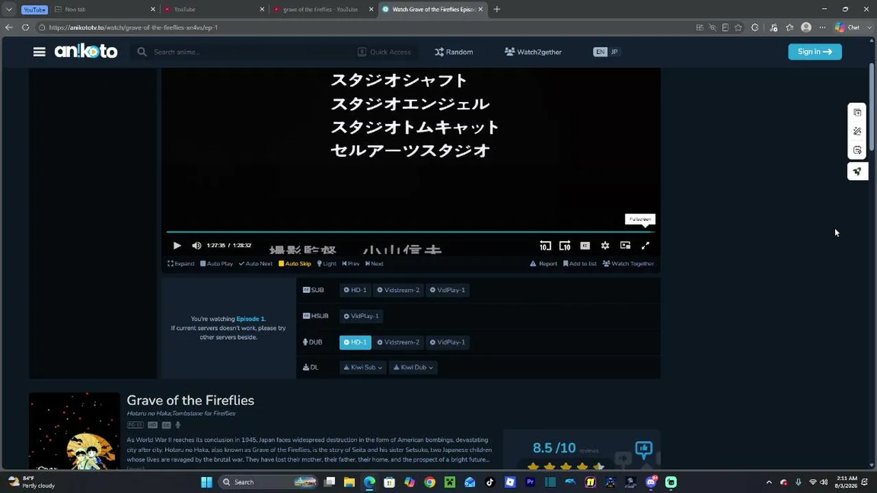This screenshot has width=877, height=493.
Task: Switch to the YouTube browser tab
Action: coord(213,10)
